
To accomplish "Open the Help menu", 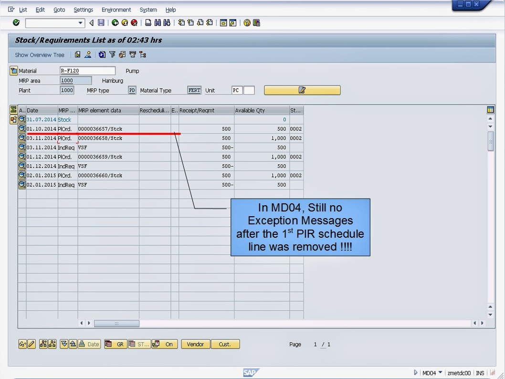I will [171, 10].
